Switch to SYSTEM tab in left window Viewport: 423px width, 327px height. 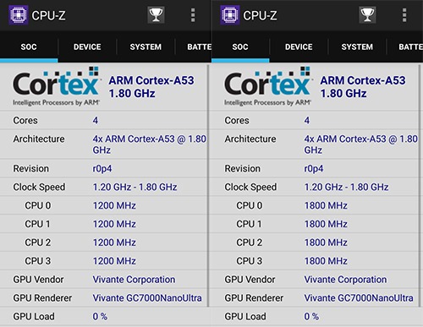(146, 46)
